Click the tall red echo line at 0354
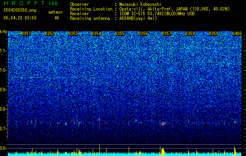Screen dimensions: 246x156 tap(99, 123)
